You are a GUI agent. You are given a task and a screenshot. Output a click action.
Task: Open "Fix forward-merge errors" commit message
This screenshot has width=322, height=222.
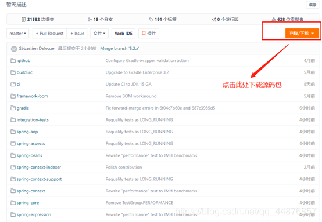(160, 108)
